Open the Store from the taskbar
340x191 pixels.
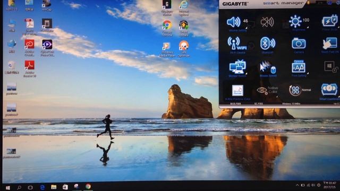pos(65,187)
